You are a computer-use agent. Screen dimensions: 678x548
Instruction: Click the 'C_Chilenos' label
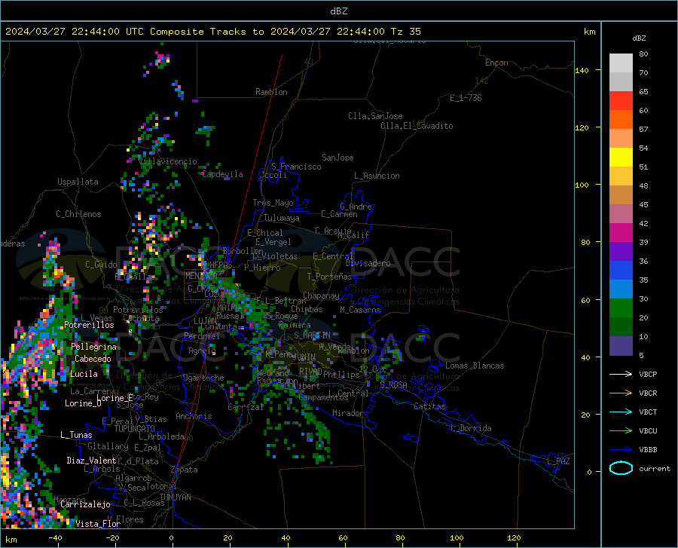(x=78, y=214)
